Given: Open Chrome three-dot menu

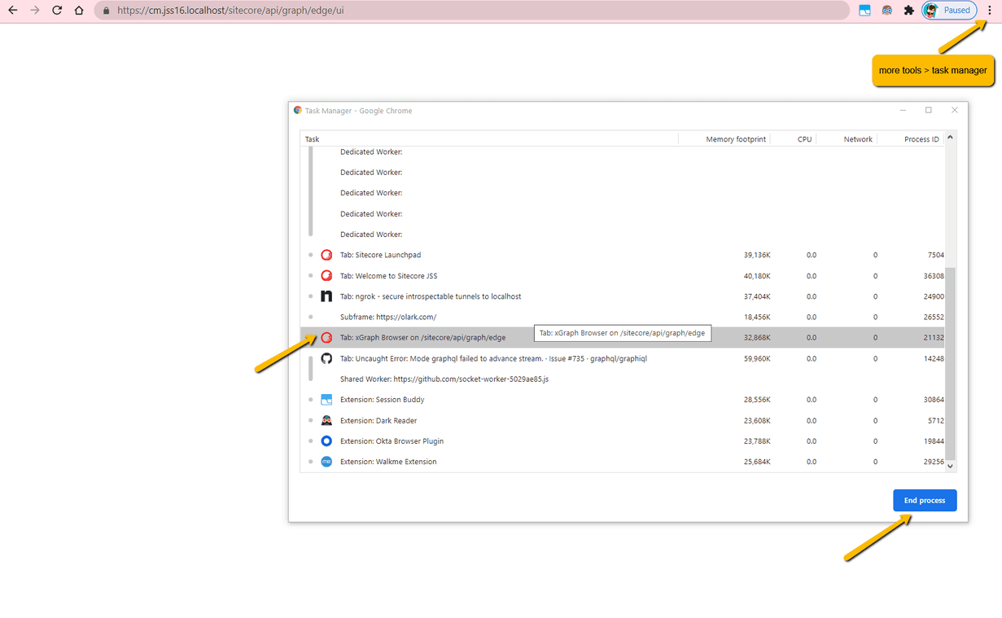Looking at the screenshot, I should [990, 11].
